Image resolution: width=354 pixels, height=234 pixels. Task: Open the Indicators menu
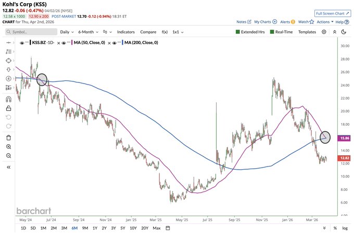click(x=126, y=32)
